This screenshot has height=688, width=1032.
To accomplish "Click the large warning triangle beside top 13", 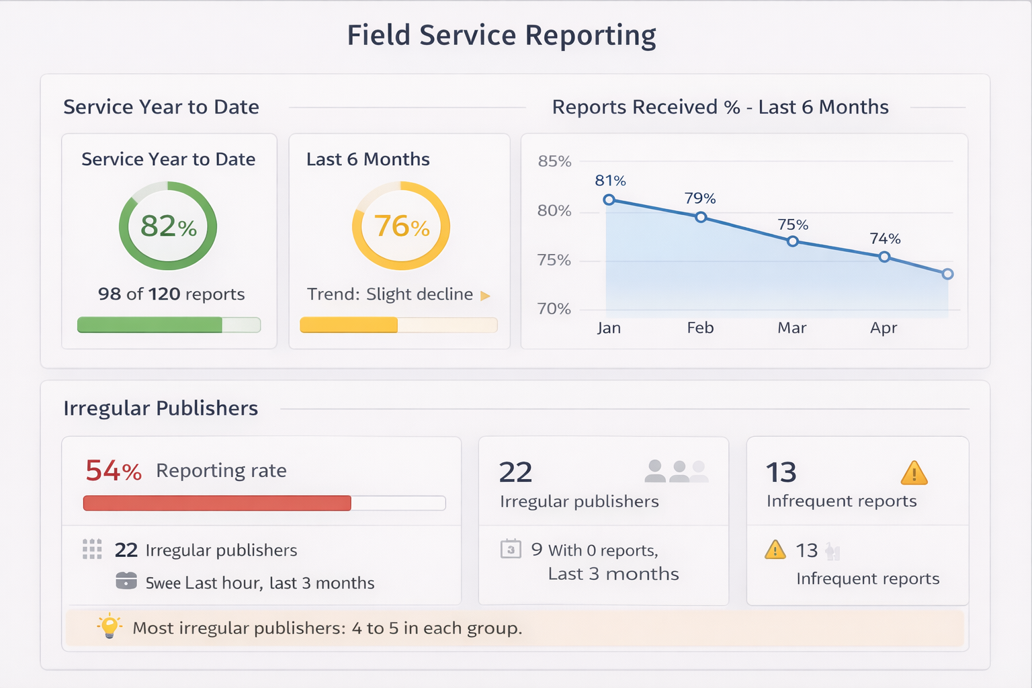I will click(914, 473).
